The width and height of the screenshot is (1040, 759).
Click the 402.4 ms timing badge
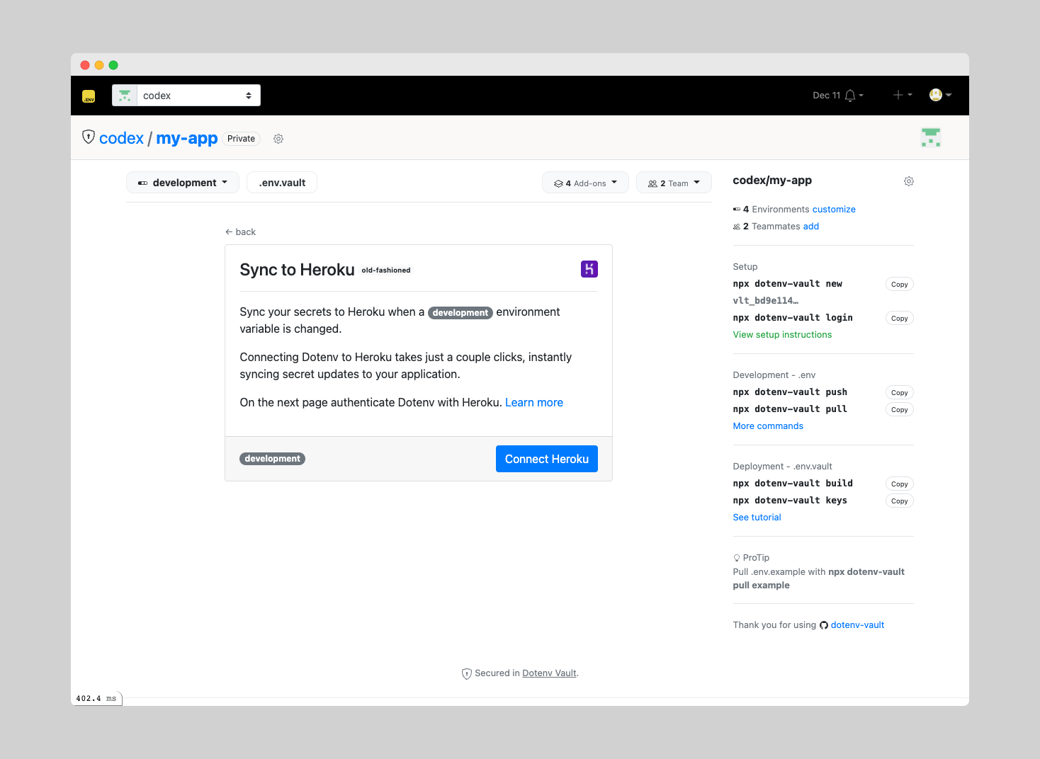click(96, 698)
